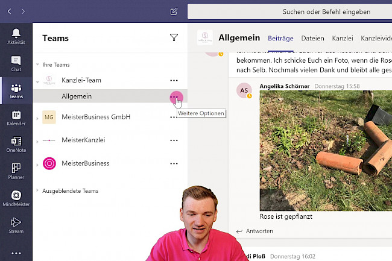
Task: Open Kalender in the sidebar
Action: [x=16, y=118]
